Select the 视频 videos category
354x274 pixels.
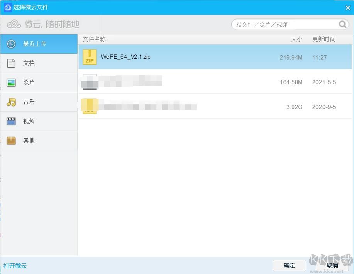point(39,121)
